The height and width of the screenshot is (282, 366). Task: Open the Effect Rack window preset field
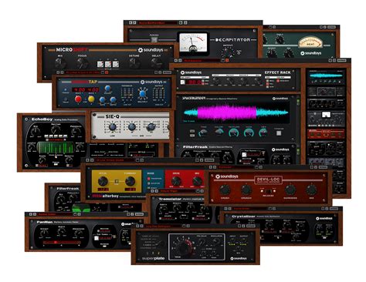[x=202, y=61]
